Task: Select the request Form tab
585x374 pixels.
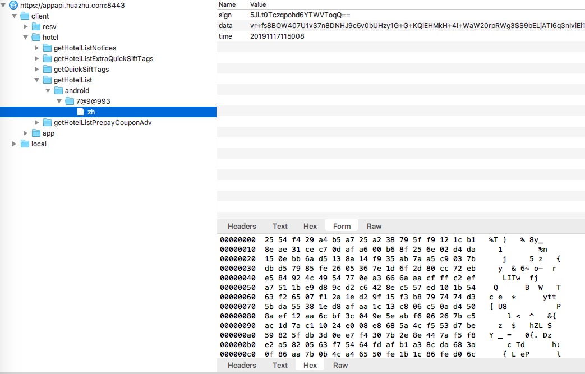Action: click(342, 226)
